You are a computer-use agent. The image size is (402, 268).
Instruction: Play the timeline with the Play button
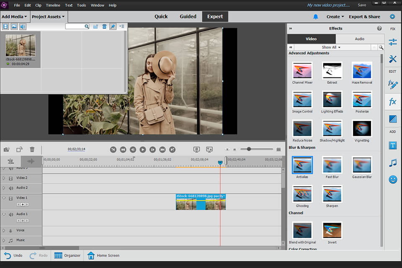[x=143, y=149]
